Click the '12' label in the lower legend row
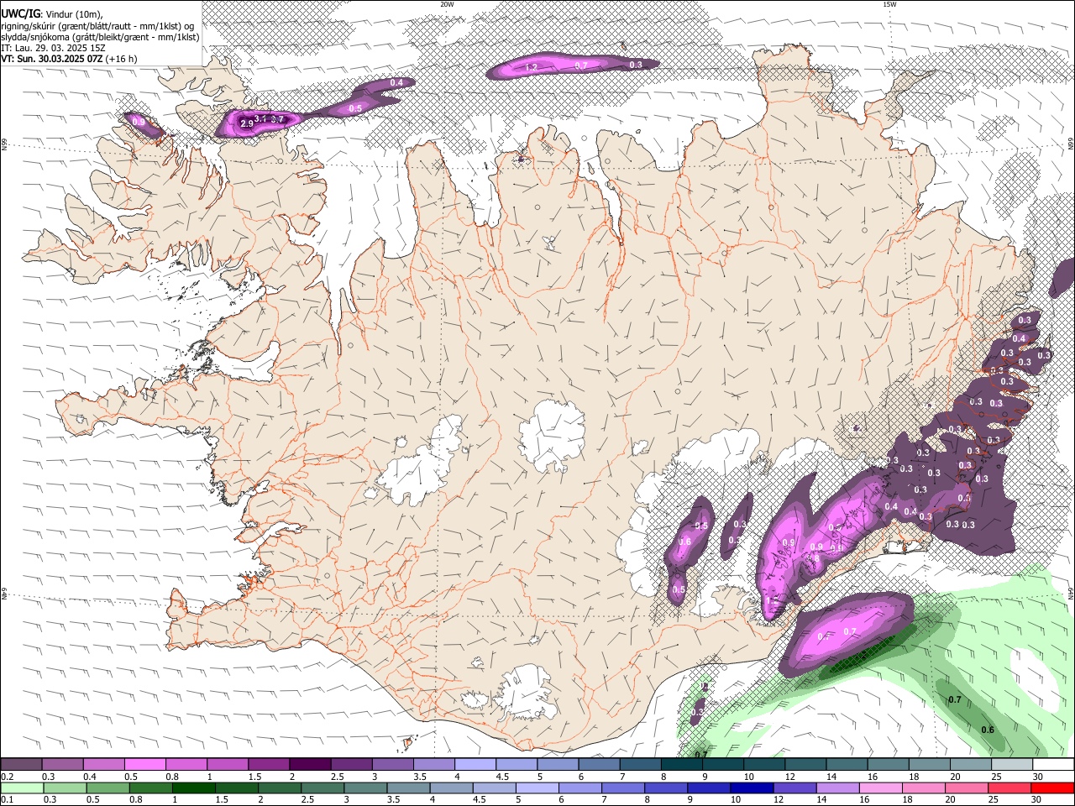Viewport: 1075px width, 806px height. coord(779,799)
